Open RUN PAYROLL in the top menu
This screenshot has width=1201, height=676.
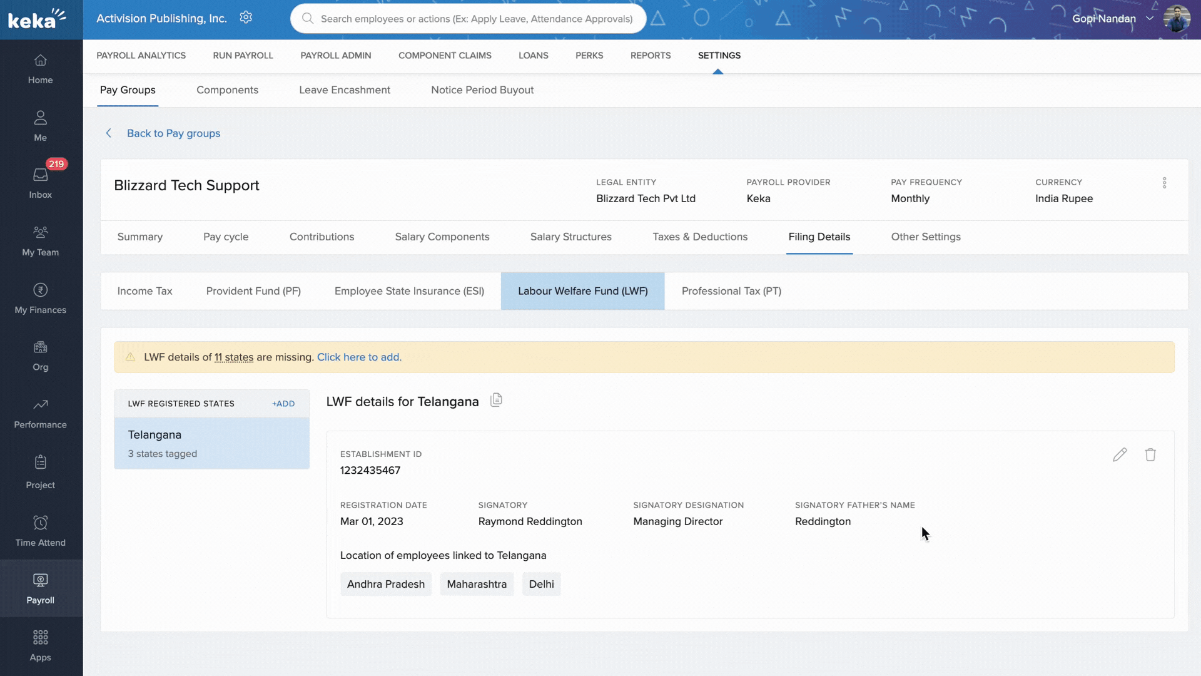tap(243, 55)
